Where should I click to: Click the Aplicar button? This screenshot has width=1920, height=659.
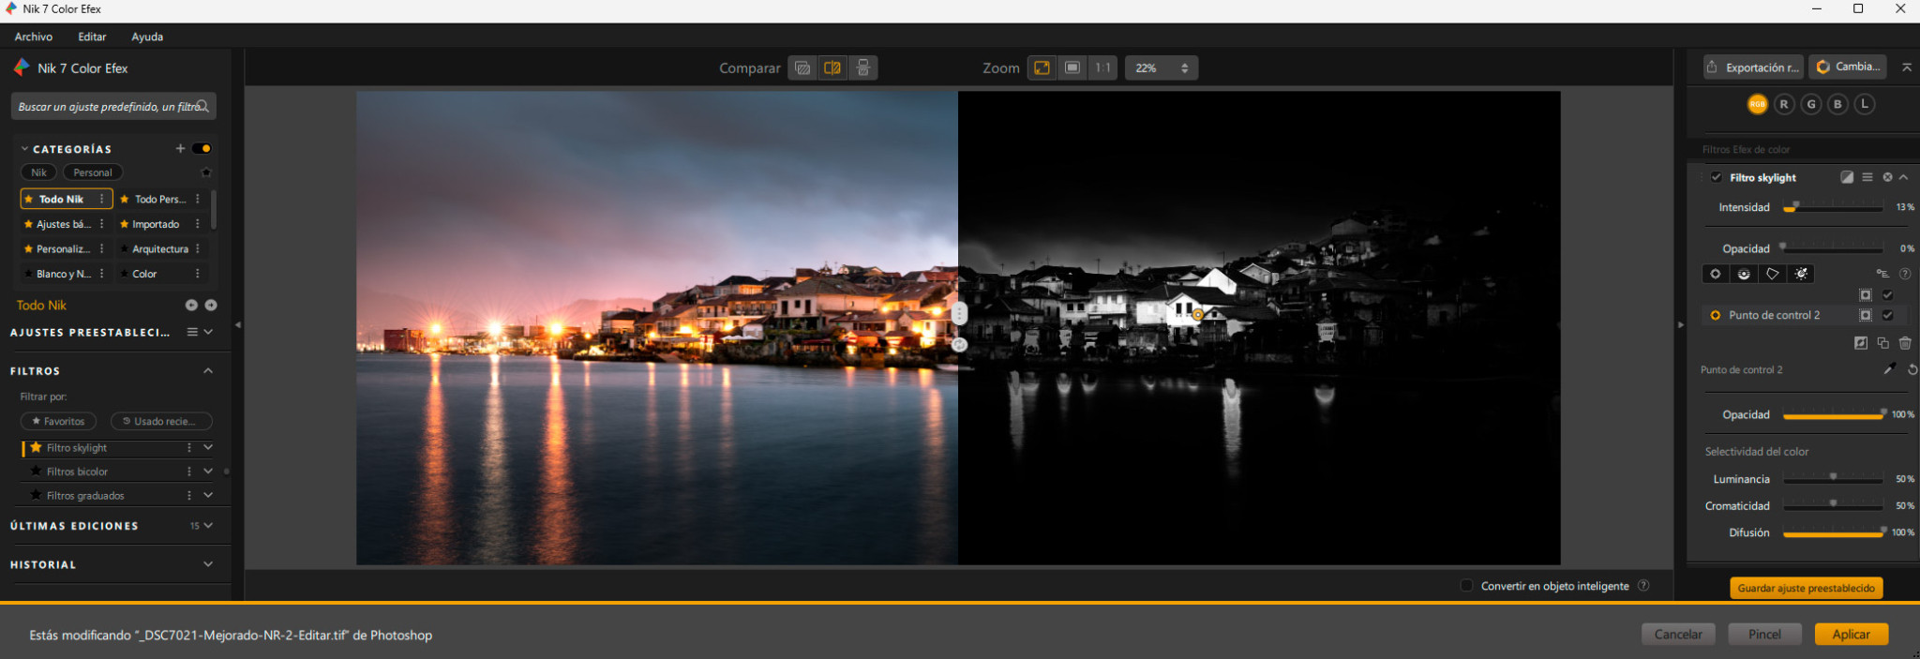tap(1852, 635)
